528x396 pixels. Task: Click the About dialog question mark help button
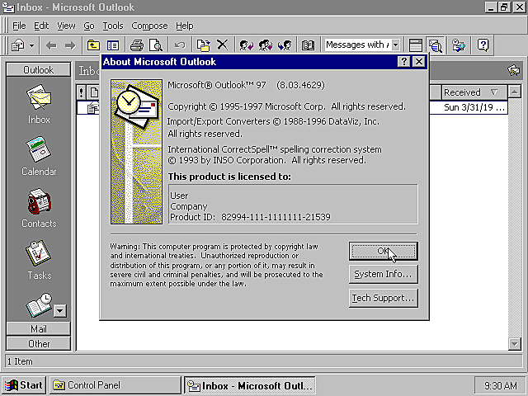pyautogui.click(x=403, y=62)
